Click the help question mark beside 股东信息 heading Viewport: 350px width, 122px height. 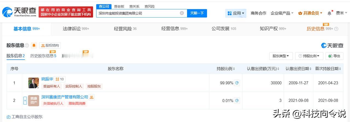[x=27, y=46]
